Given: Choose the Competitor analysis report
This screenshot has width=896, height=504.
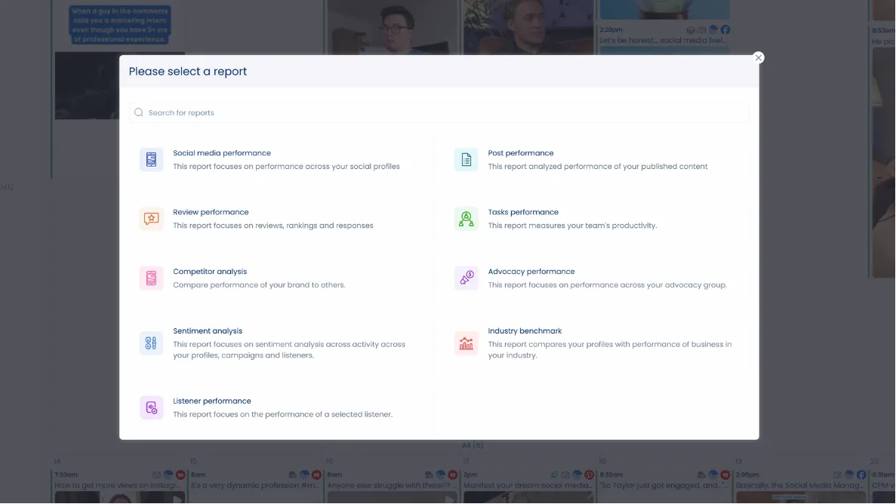Looking at the screenshot, I should [x=210, y=271].
